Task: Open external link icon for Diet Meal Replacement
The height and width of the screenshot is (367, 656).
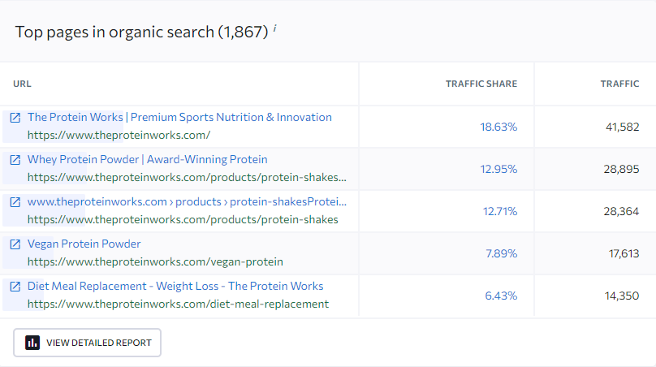Action: (15, 287)
